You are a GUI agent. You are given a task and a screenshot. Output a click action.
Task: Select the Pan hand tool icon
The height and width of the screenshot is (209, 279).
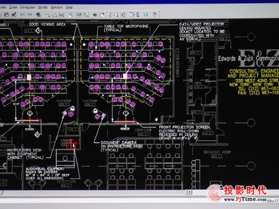pos(102,14)
